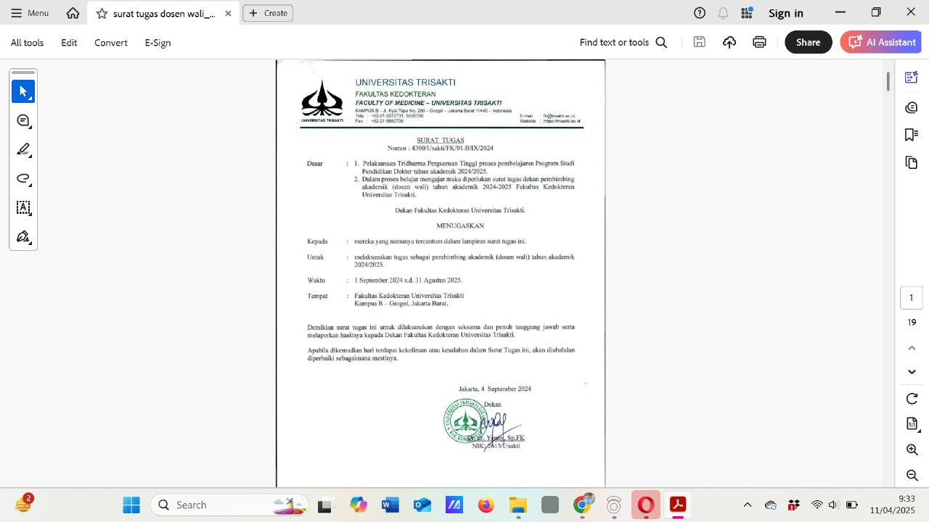Go to the Home icon
The width and height of the screenshot is (929, 522).
point(73,13)
